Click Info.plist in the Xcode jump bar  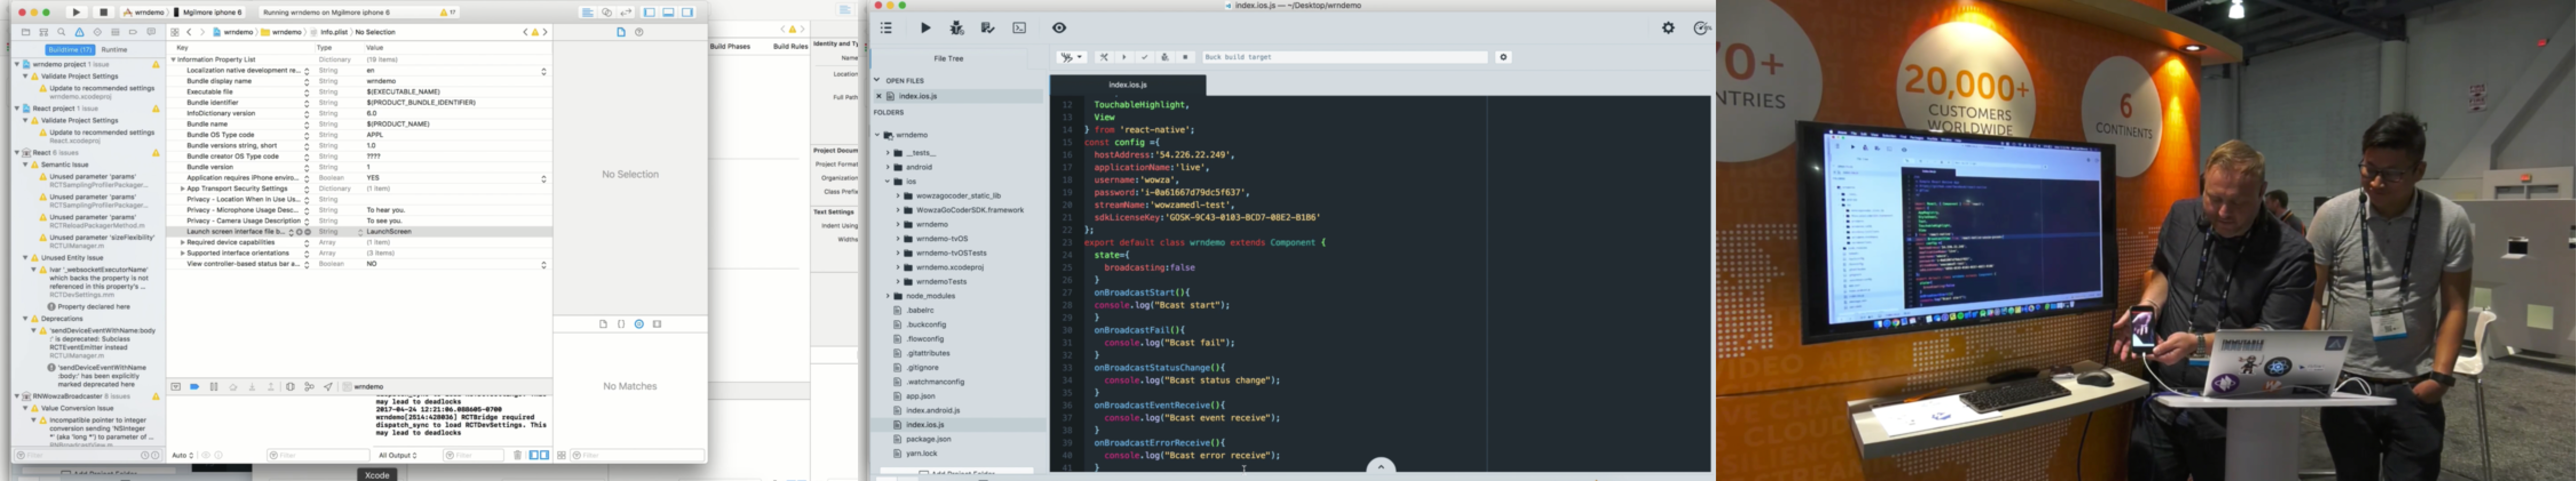point(329,32)
